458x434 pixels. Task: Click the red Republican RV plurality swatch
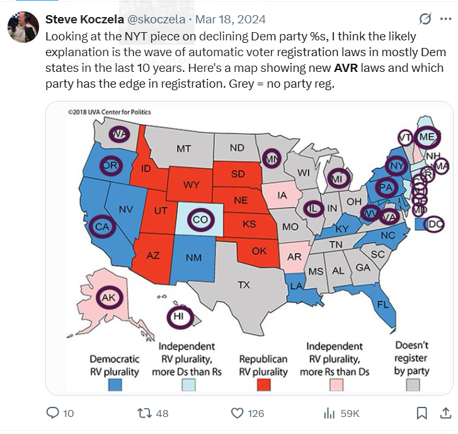click(x=263, y=384)
